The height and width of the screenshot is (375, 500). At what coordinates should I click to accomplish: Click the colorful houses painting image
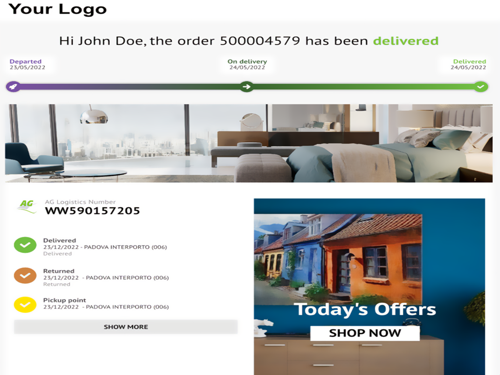click(x=338, y=259)
